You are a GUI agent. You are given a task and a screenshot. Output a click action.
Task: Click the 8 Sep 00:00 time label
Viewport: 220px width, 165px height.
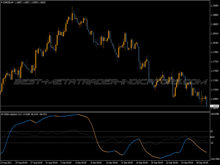click(97, 163)
